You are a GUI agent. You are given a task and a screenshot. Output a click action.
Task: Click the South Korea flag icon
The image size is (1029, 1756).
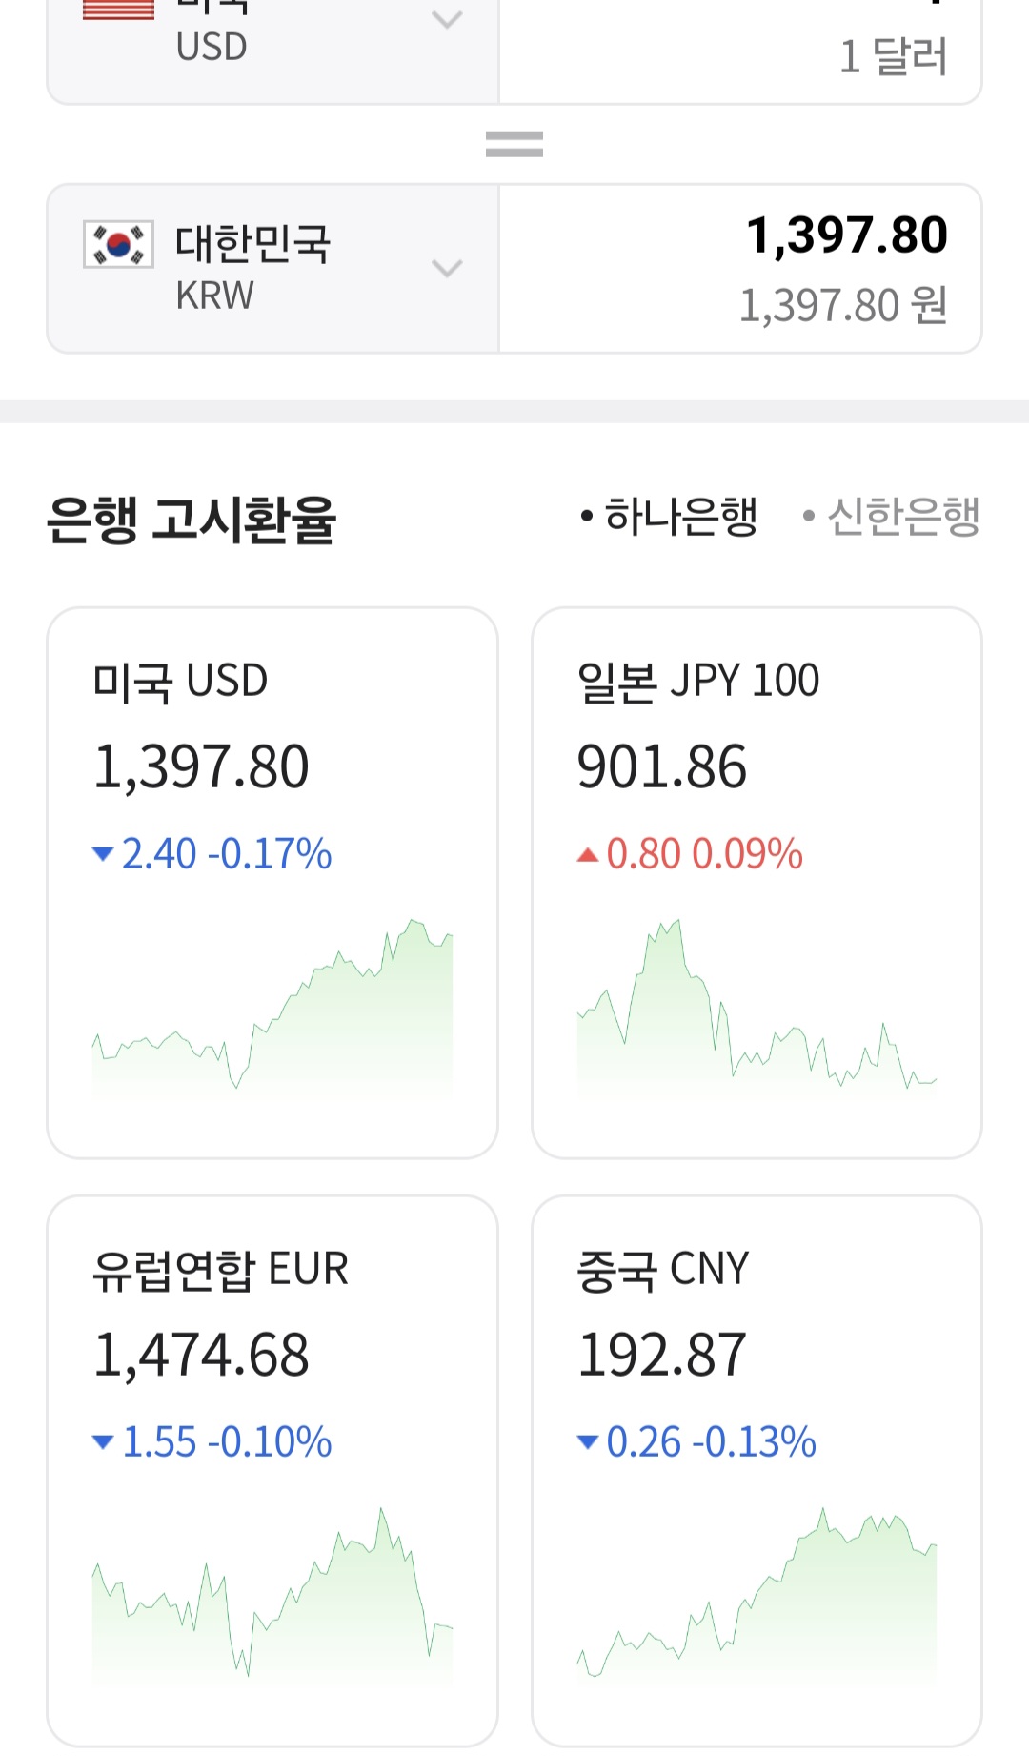[x=118, y=244]
